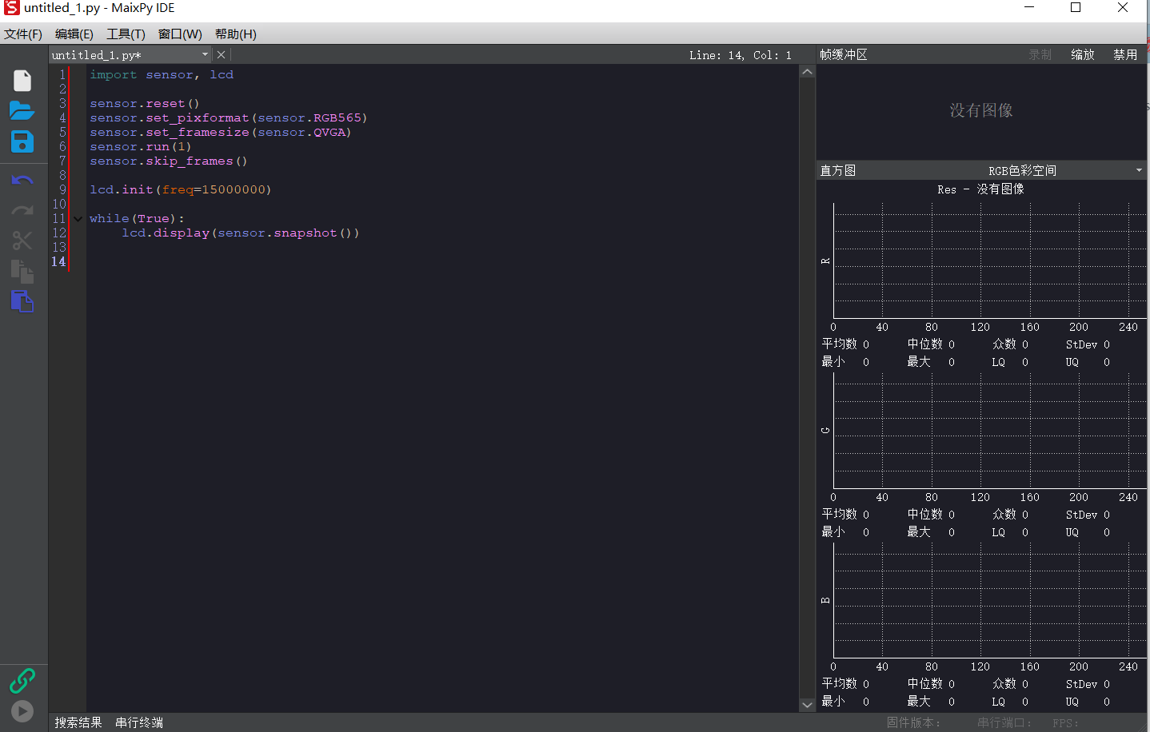Image resolution: width=1150 pixels, height=732 pixels.
Task: Click line number 11 in the gutter
Action: 59,219
